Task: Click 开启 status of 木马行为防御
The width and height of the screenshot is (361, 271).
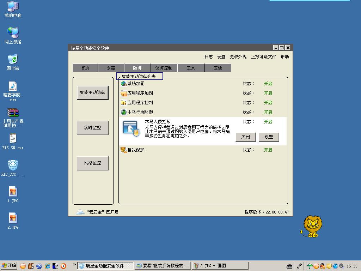Action: 268,112
